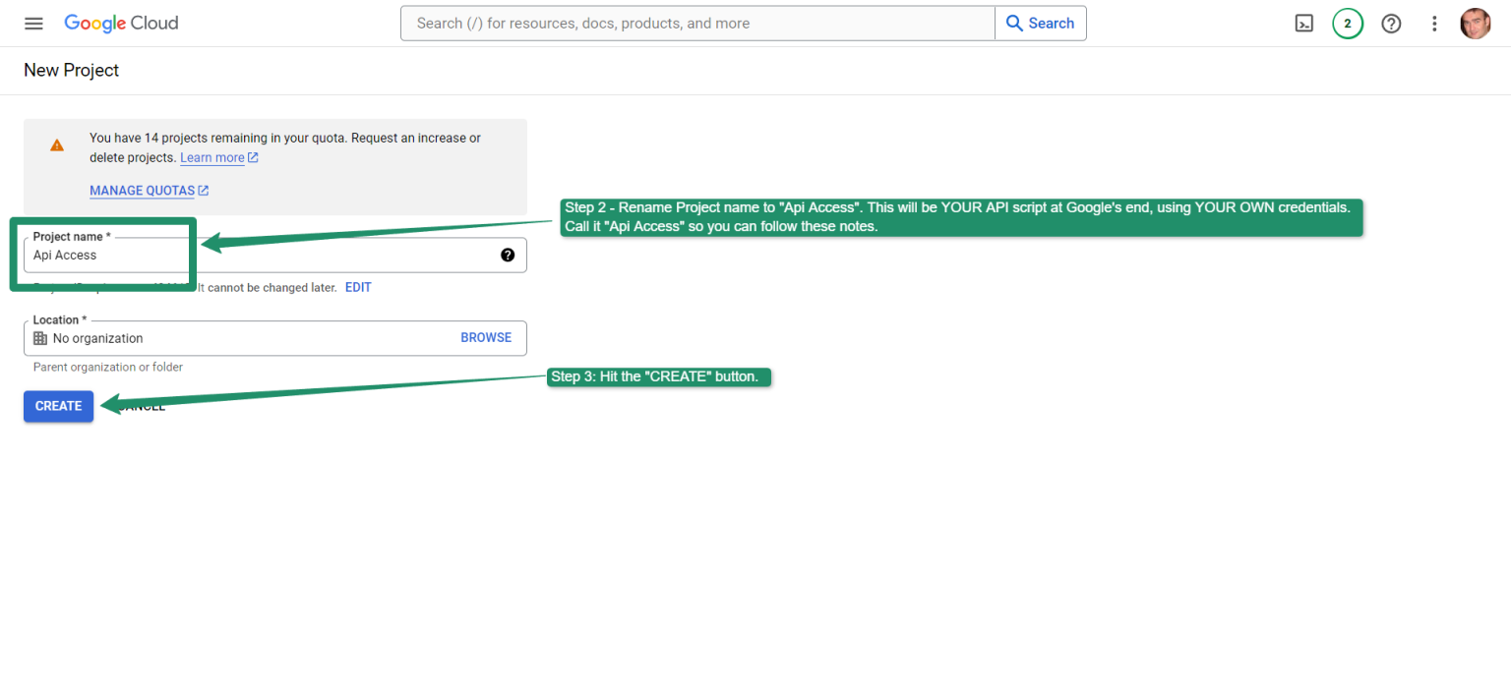Activate Cloud Shell terminal
Viewport: 1511px width, 691px height.
point(1304,23)
